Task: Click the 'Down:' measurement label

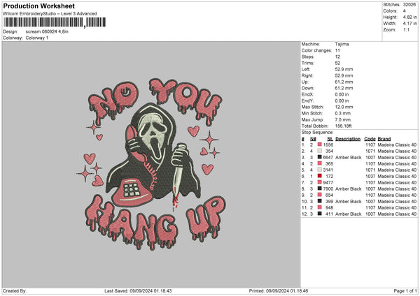Action: 307,88
